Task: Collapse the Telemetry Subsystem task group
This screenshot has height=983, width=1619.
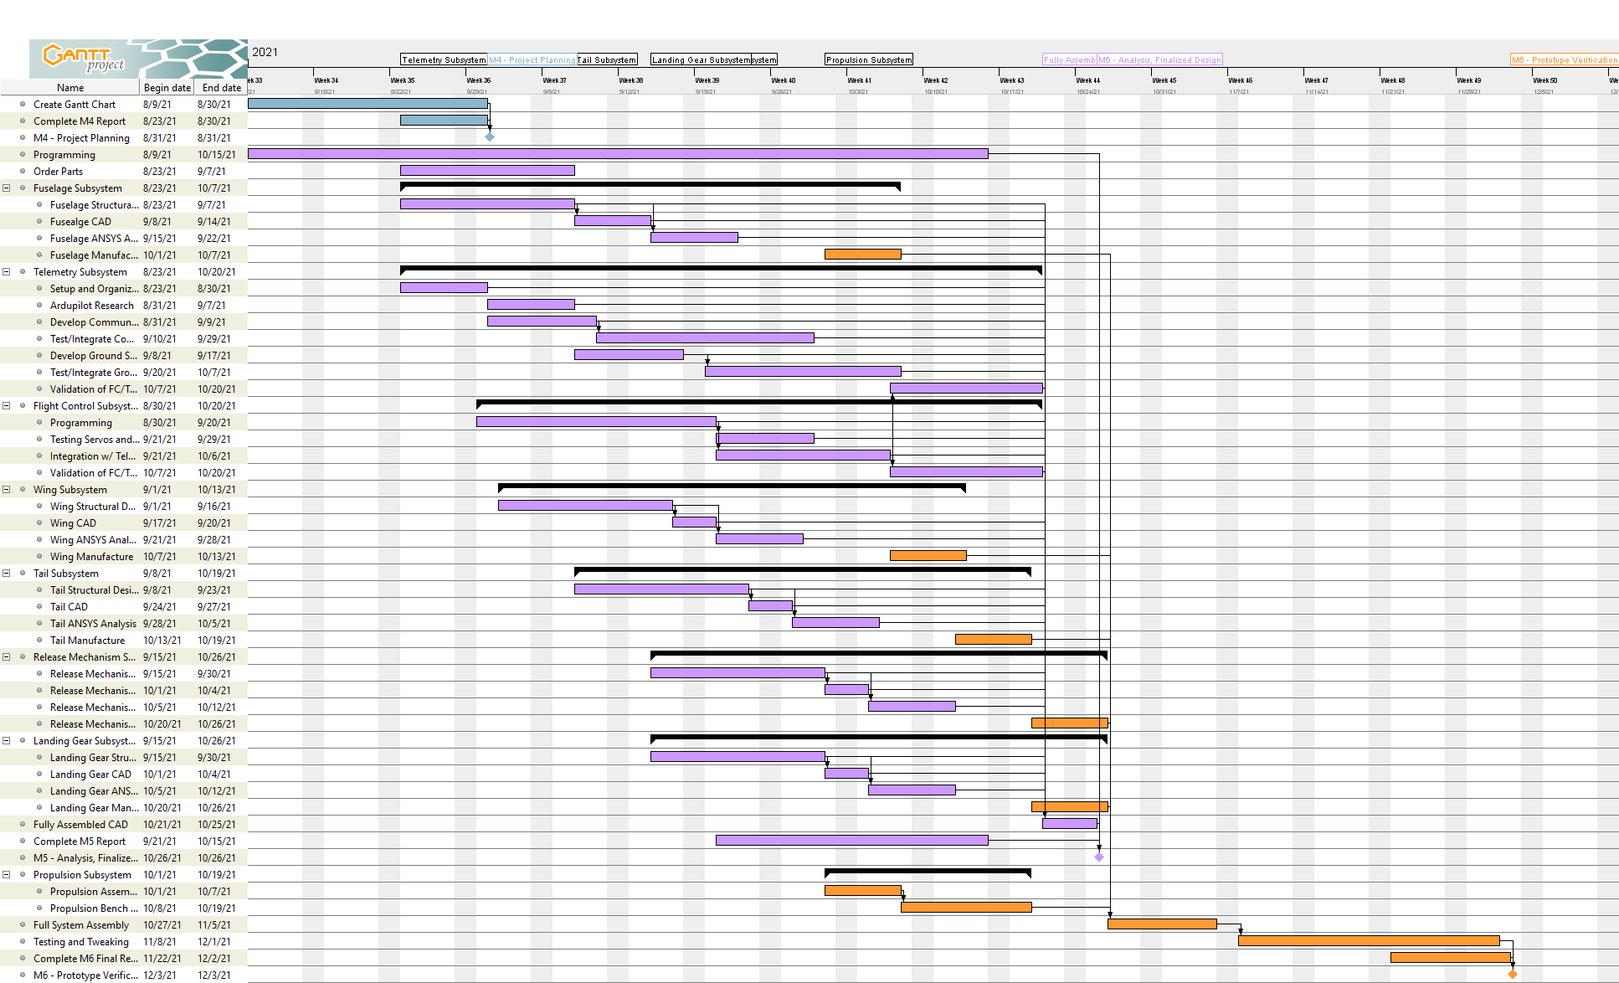Action: pyautogui.click(x=7, y=272)
